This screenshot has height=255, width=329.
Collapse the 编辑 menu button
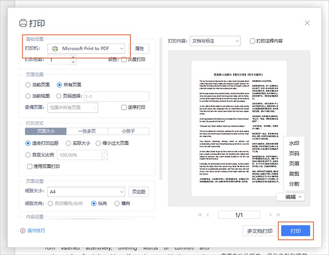(290, 197)
